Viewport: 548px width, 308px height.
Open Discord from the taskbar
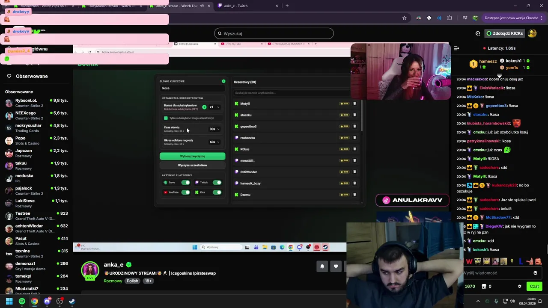pos(47,301)
